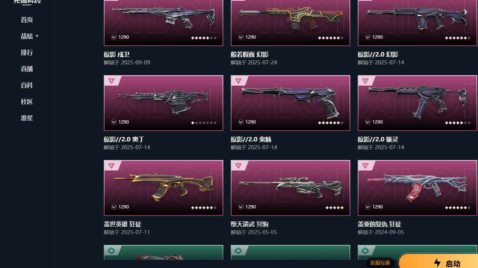The image size is (478, 268).
Task: Click the pink tier badge on 盖亚的复仇 狂徒 card
Action: click(x=365, y=166)
